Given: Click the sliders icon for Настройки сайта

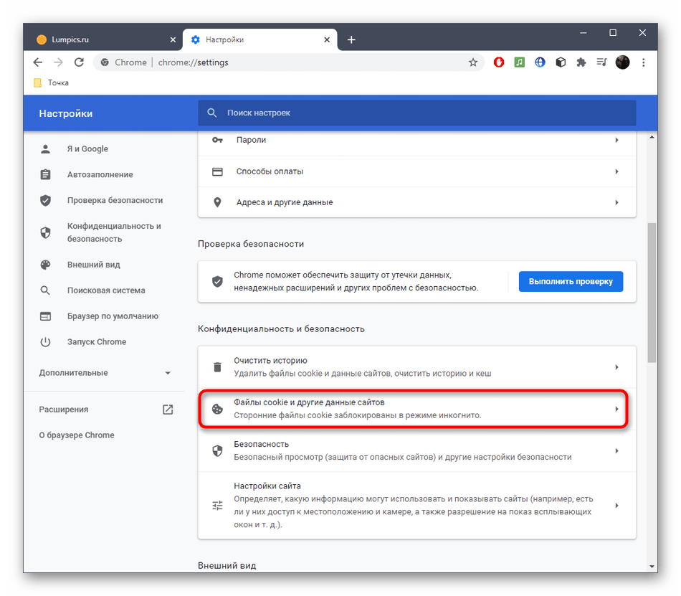Looking at the screenshot, I should [x=217, y=505].
